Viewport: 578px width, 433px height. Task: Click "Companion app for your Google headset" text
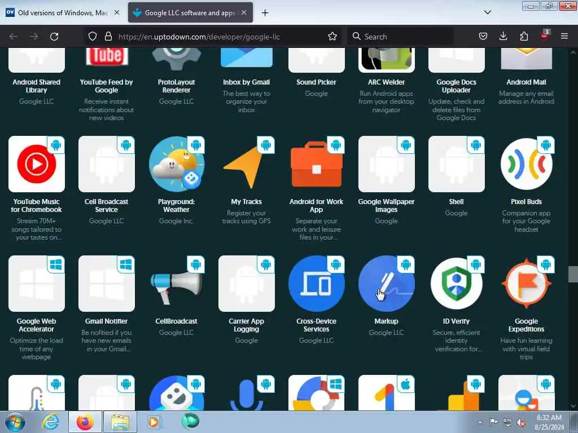(x=527, y=221)
